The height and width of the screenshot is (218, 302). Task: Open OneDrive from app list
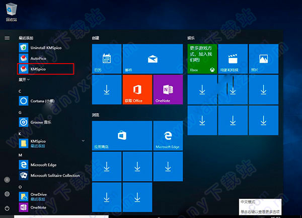tap(46, 197)
